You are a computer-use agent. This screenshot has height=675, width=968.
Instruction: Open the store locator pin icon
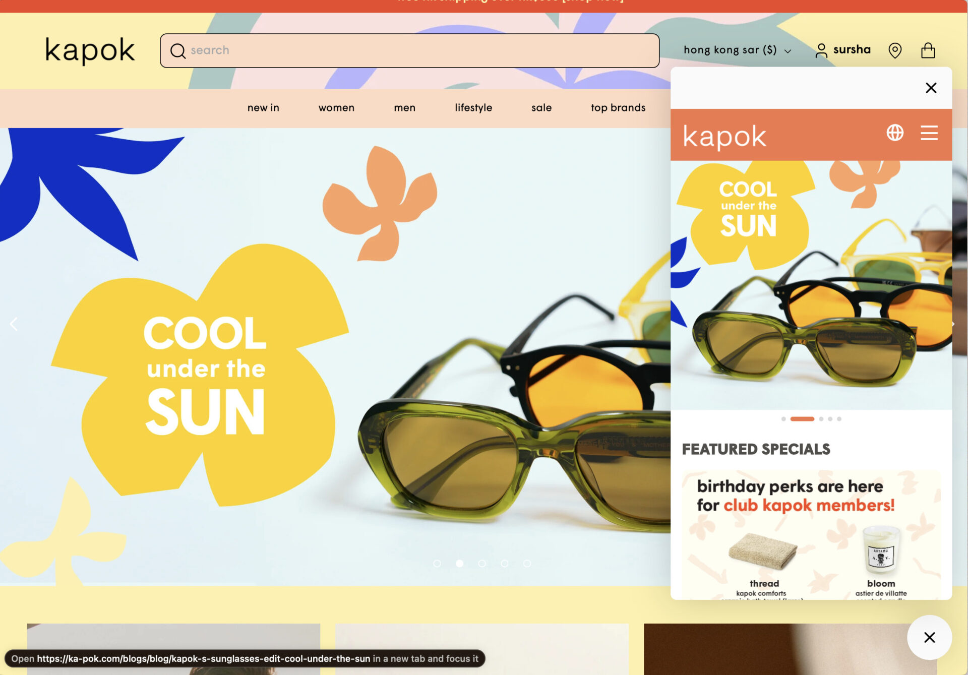[895, 50]
